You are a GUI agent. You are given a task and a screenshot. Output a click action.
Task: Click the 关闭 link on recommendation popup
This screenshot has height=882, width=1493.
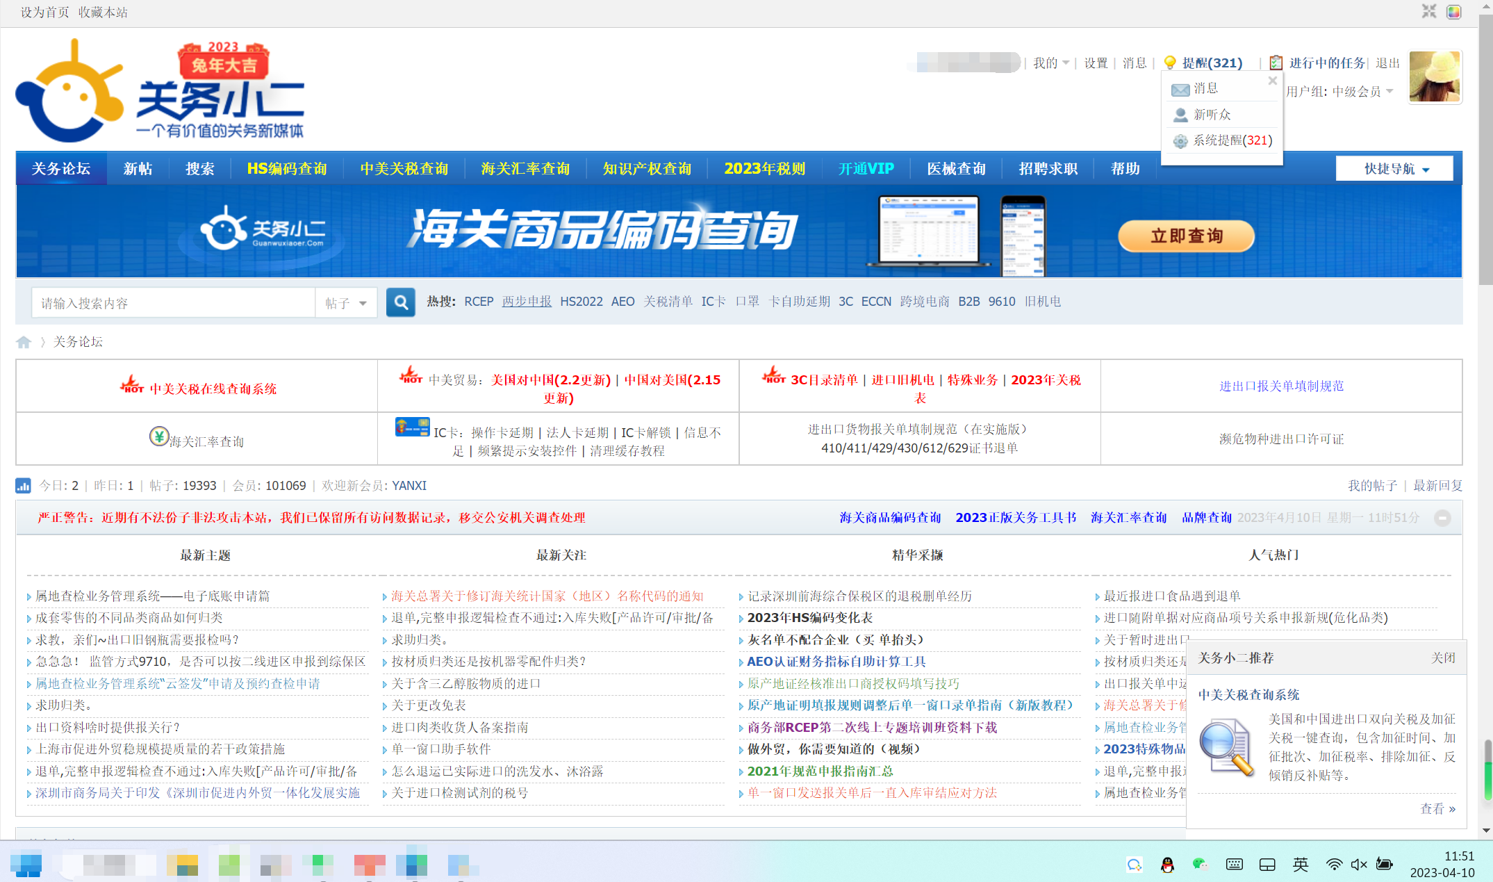pyautogui.click(x=1442, y=658)
